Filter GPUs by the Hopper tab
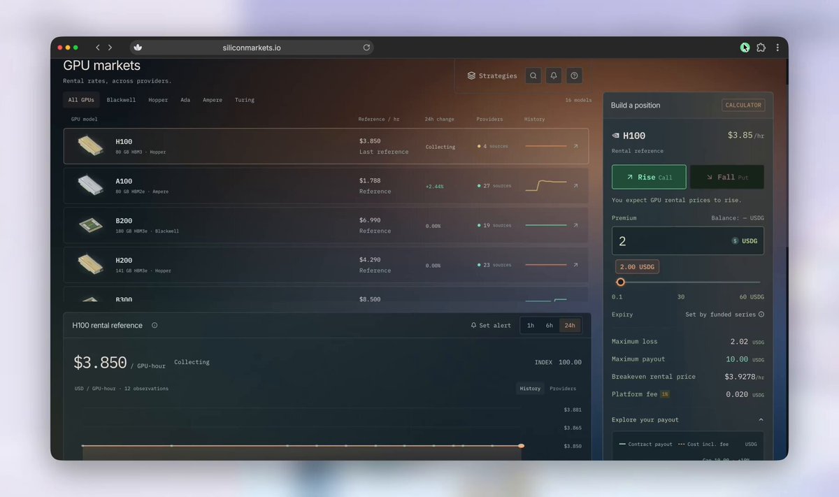 coord(158,100)
